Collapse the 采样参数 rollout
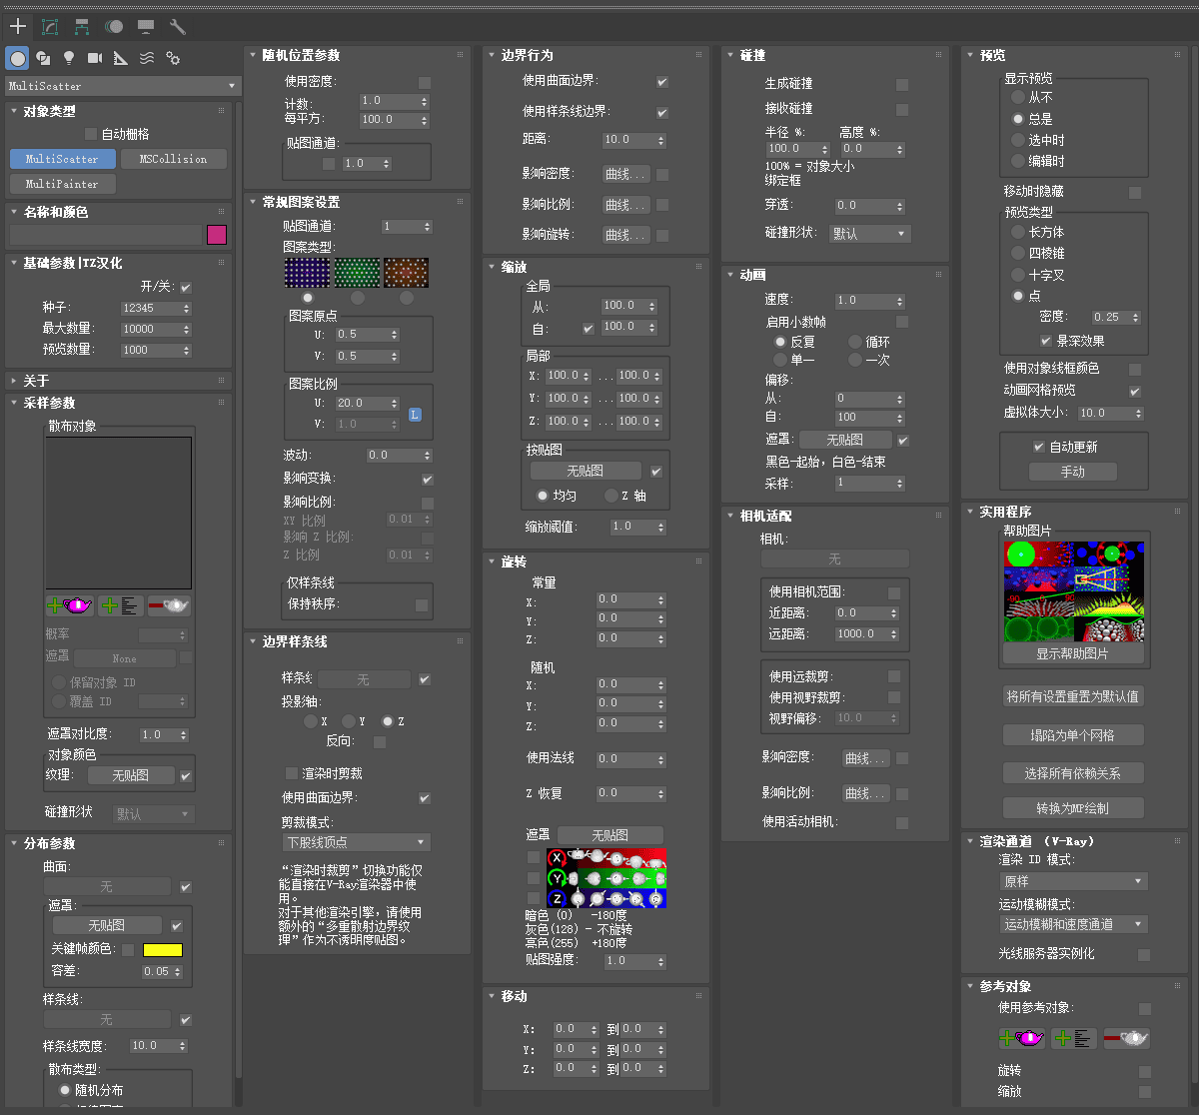This screenshot has width=1199, height=1115. 119,403
